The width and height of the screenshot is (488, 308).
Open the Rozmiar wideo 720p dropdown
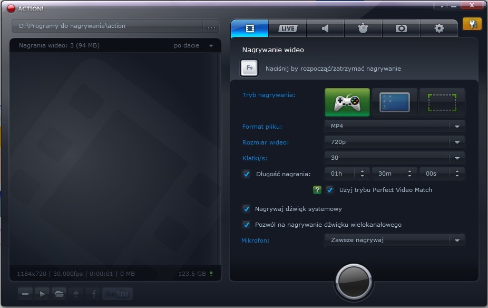[x=394, y=142]
